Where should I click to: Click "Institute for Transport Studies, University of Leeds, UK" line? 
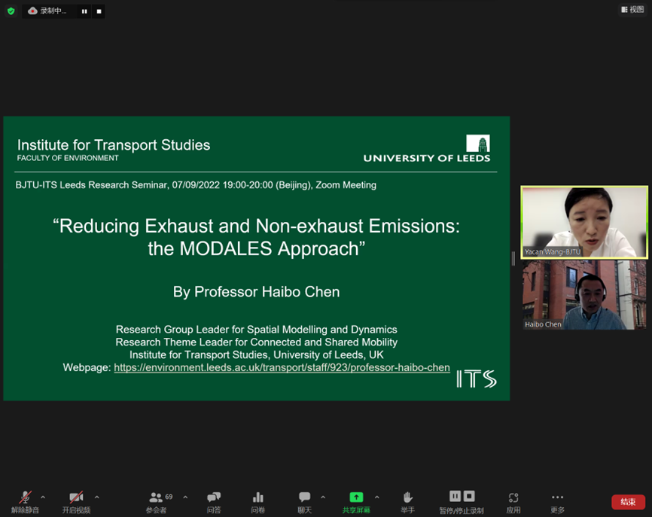(257, 355)
